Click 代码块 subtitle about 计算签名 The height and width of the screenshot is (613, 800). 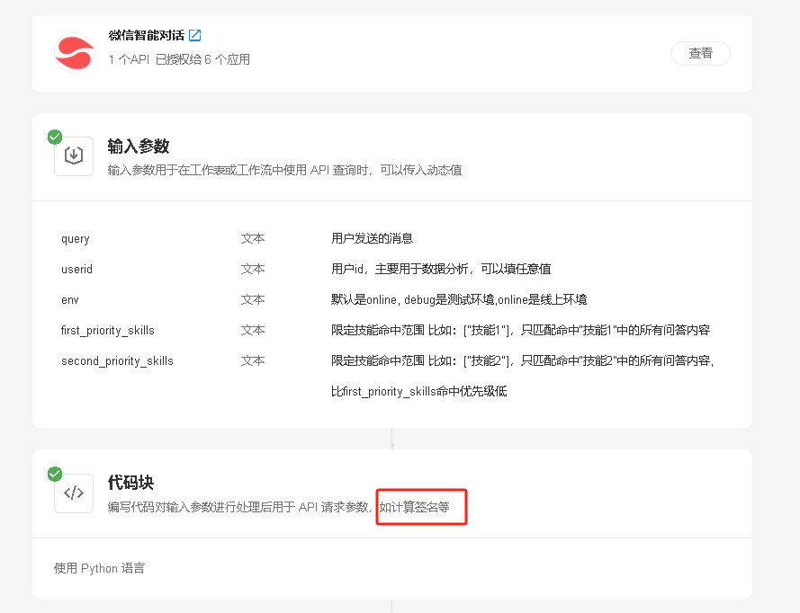tap(279, 507)
